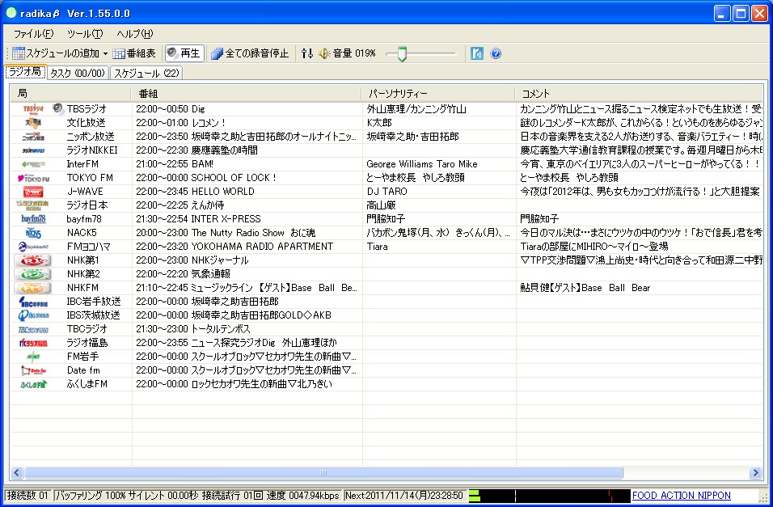Click the InterFM station logo
Viewport: 773px width, 507px height.
(x=33, y=163)
